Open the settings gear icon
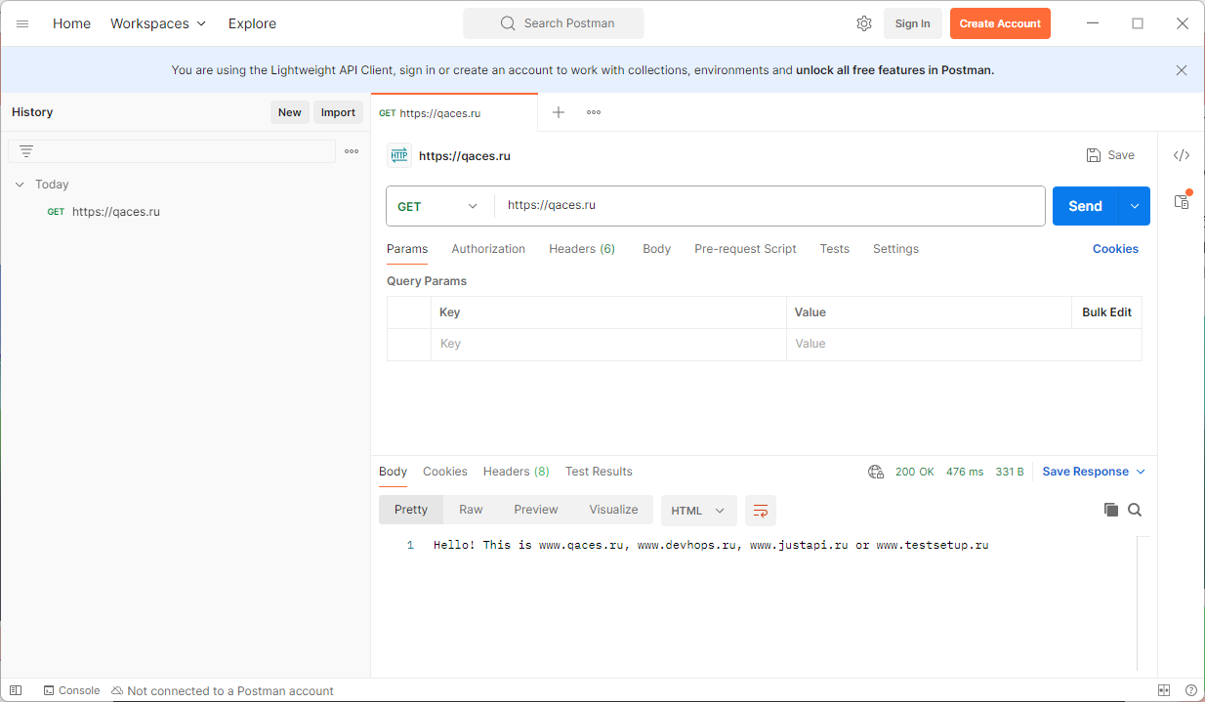This screenshot has height=702, width=1205. coord(864,23)
